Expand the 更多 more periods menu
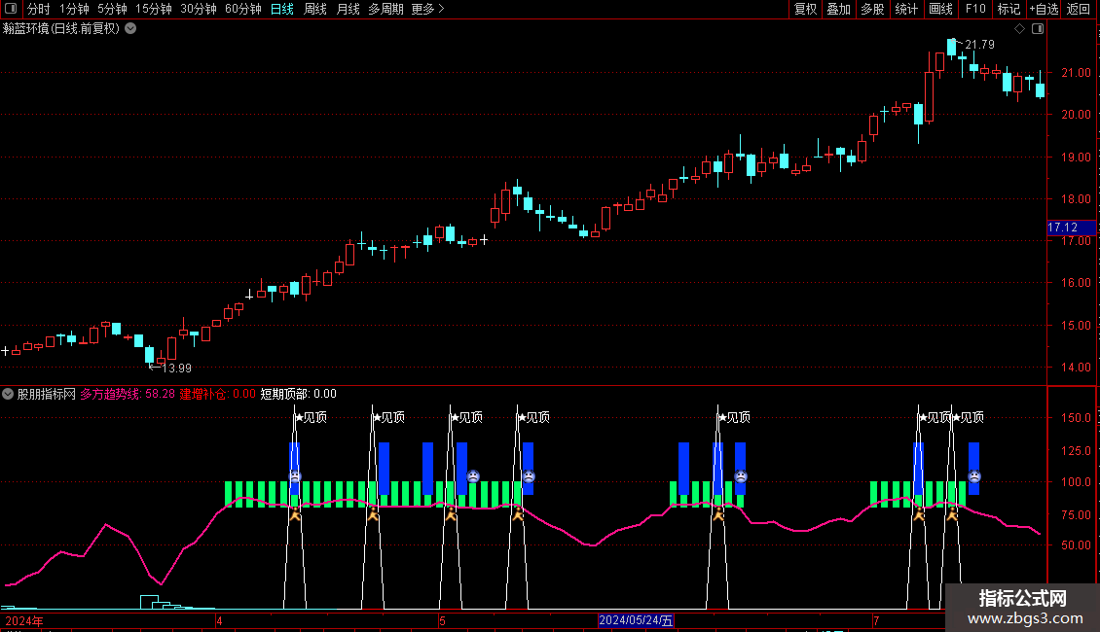This screenshot has width=1100, height=632. tap(427, 9)
